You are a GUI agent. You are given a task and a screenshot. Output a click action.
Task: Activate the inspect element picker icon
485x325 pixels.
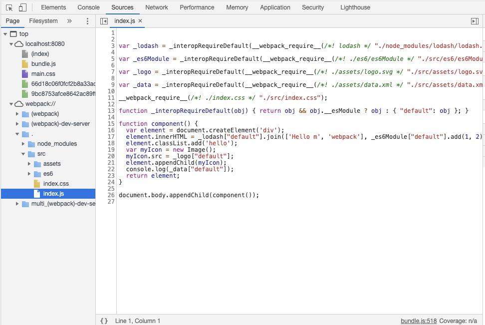[9, 7]
